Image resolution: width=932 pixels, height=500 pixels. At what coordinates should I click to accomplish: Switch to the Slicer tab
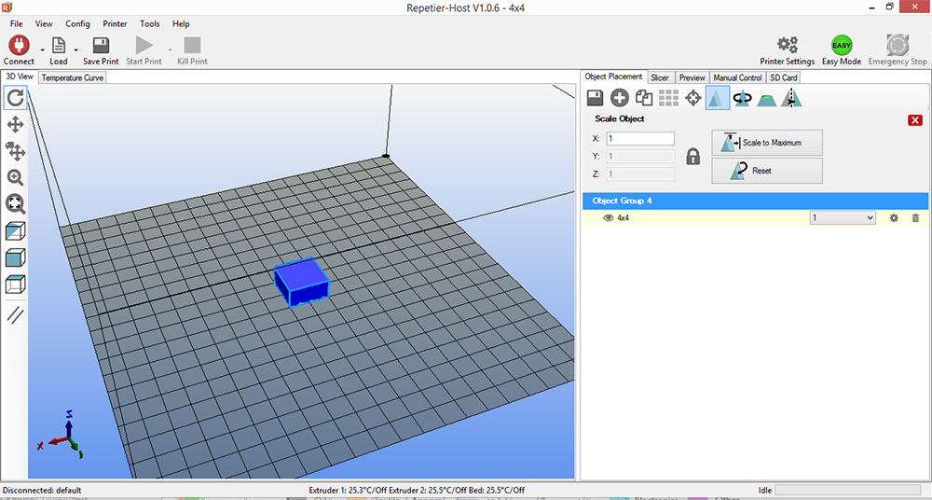pos(660,77)
